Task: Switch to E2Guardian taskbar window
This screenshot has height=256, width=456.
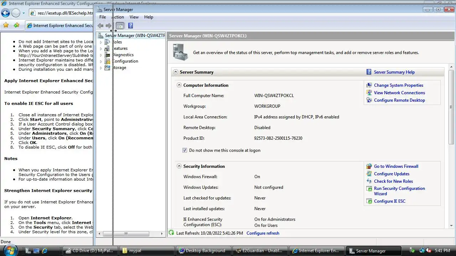Action: 260,251
